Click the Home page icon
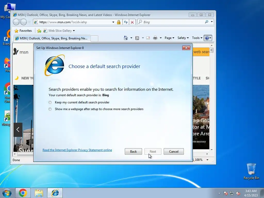Image resolution: width=264 pixels, height=198 pixels. tap(126, 38)
